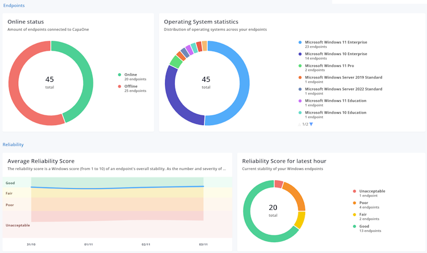Click the 03/11 date on reliability chart

coord(203,244)
